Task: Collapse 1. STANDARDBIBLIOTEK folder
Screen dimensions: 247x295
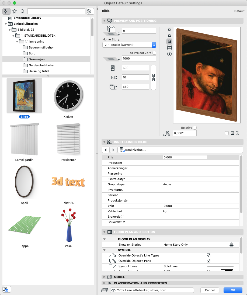Action: pos(13,36)
